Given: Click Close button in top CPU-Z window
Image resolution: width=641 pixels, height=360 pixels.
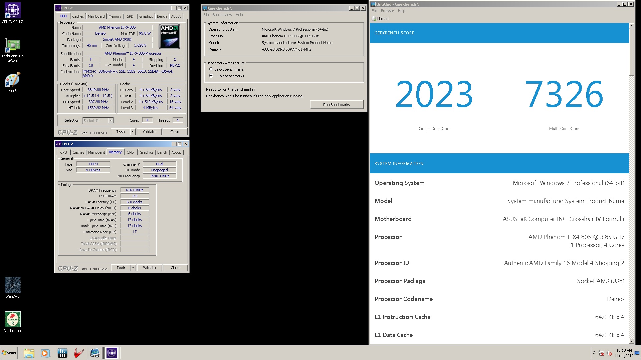Looking at the screenshot, I should coord(175,132).
